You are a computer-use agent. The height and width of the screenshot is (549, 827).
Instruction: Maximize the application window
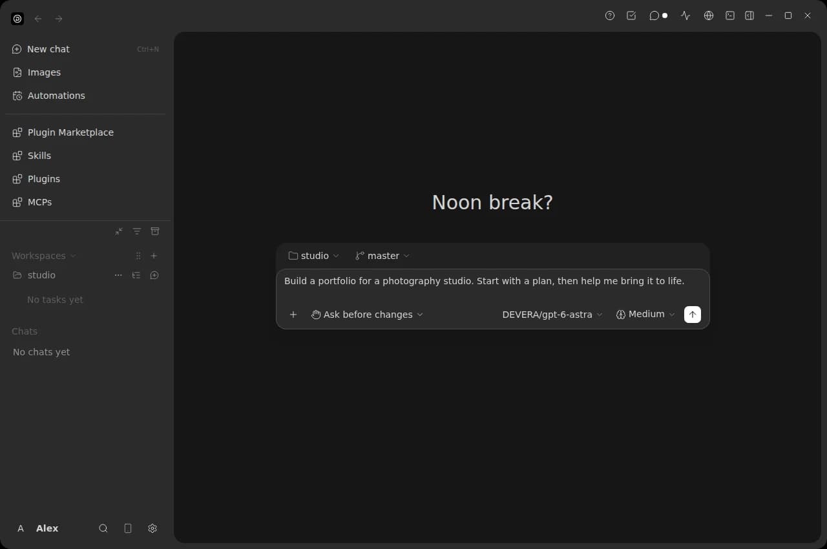tap(788, 16)
